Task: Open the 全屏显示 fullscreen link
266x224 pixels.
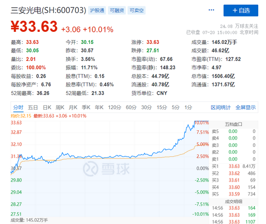Action: tap(246, 107)
